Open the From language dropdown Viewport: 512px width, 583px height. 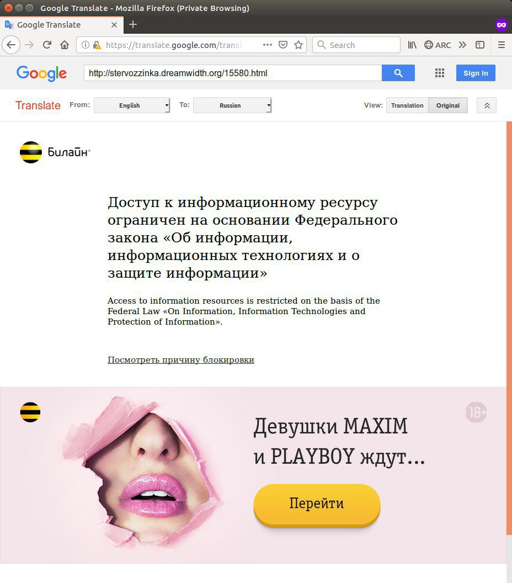point(132,105)
